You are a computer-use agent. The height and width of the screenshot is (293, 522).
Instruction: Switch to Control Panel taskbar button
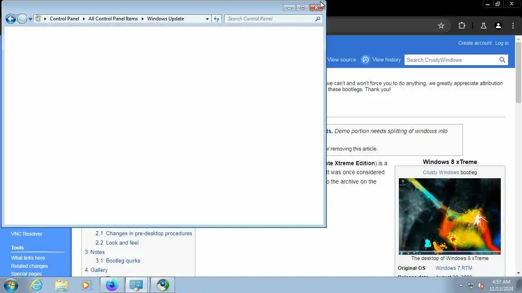click(136, 285)
